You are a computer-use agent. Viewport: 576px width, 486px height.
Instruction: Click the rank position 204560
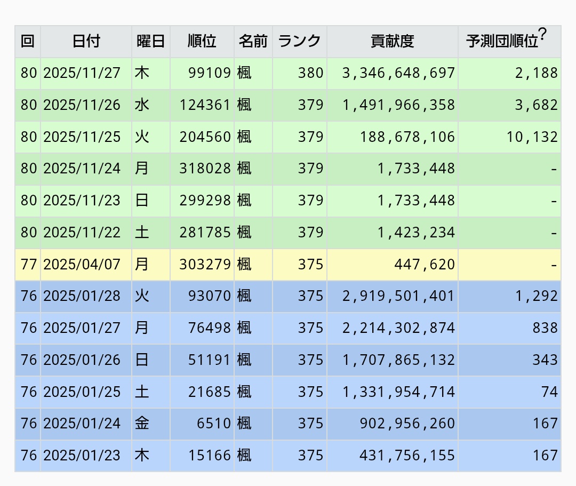pos(205,137)
